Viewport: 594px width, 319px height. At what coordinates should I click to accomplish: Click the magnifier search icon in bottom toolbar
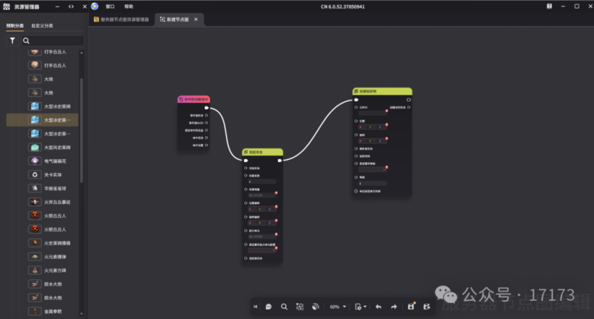[x=284, y=306]
